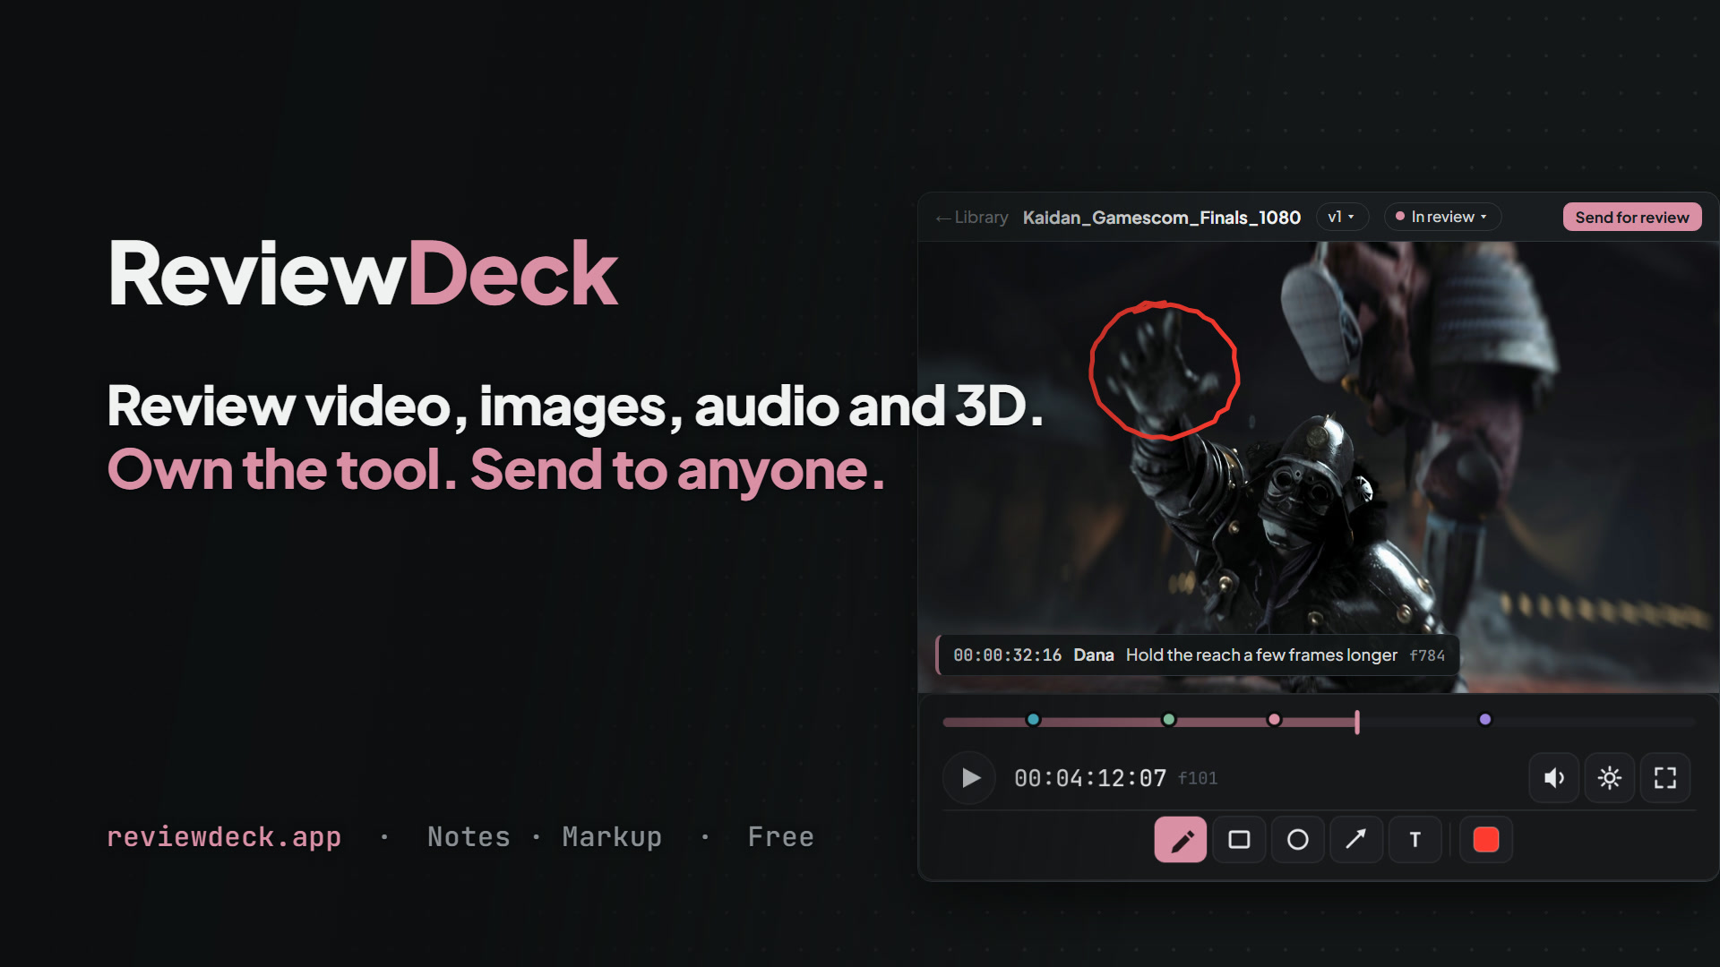Image resolution: width=1720 pixels, height=967 pixels.
Task: Go back to Library
Action: click(972, 218)
